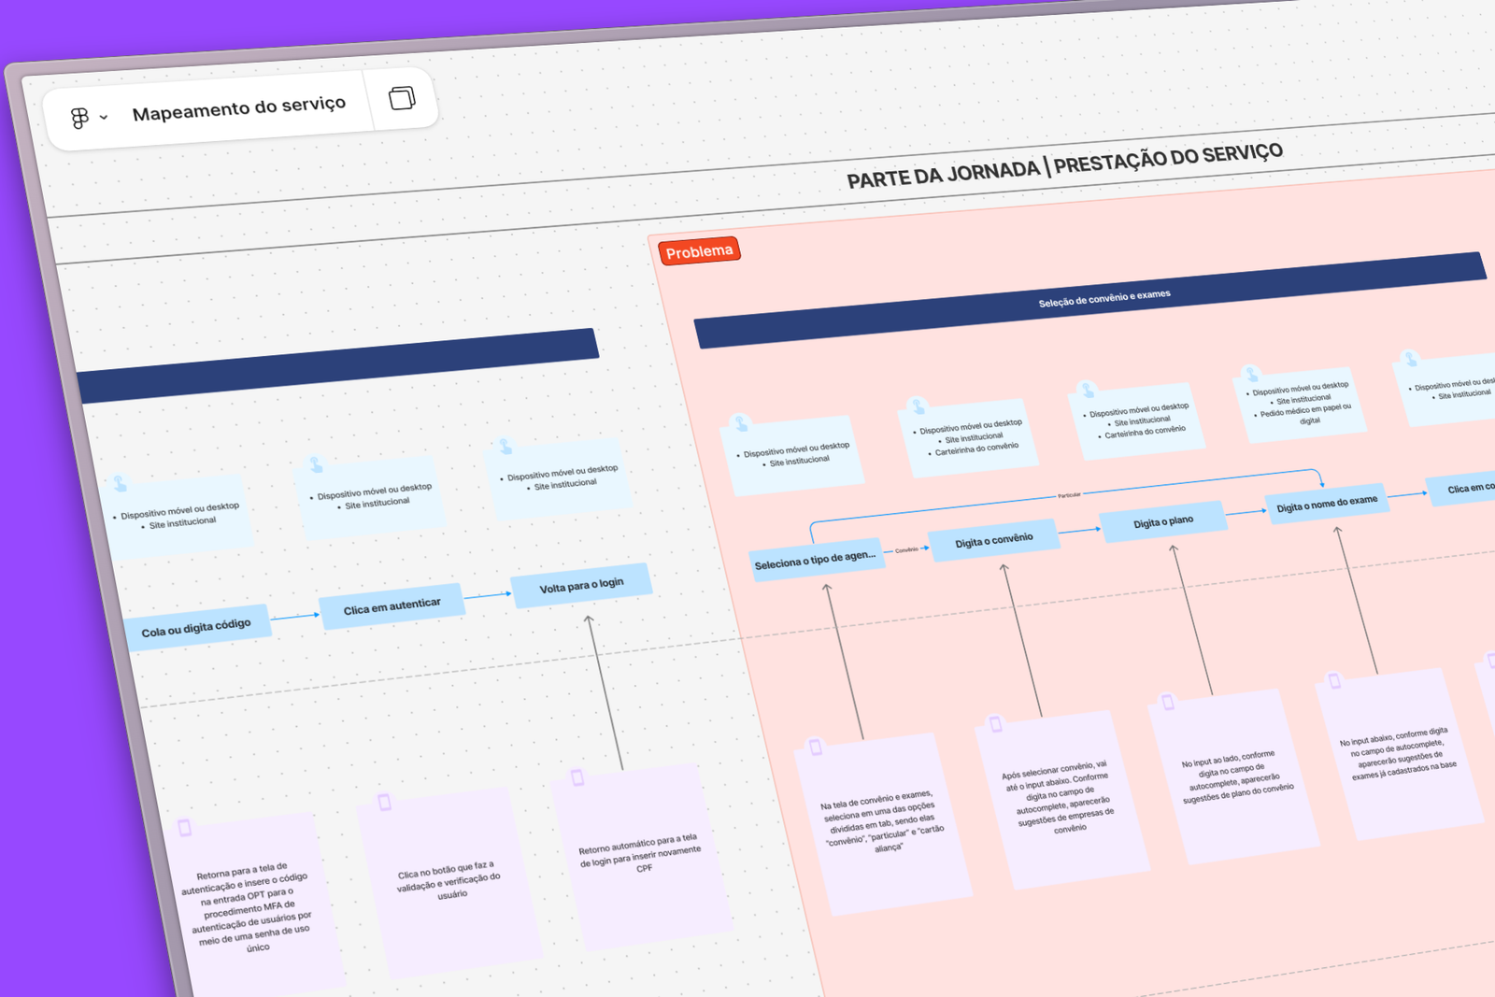Select the Digita o nome do exame step
Image resolution: width=1495 pixels, height=997 pixels.
point(1326,504)
